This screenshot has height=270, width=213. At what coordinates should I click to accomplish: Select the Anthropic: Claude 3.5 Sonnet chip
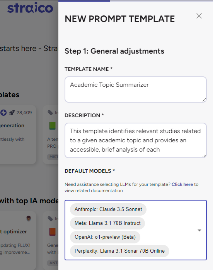coord(108,209)
